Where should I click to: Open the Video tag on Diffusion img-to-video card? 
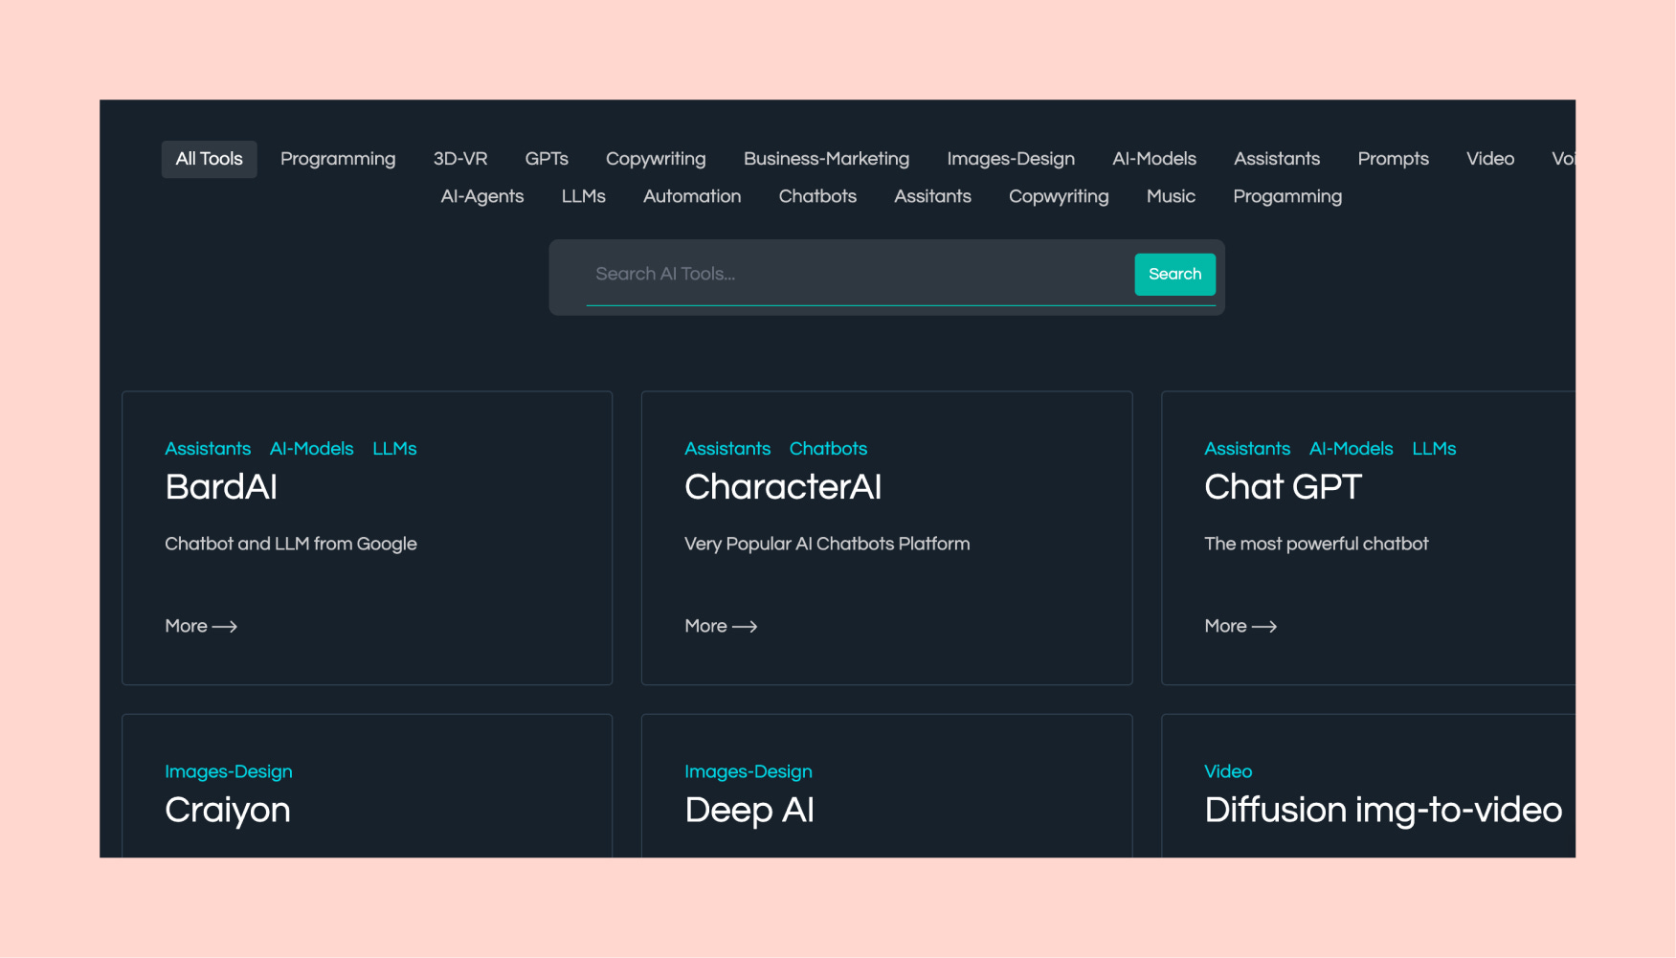tap(1228, 771)
